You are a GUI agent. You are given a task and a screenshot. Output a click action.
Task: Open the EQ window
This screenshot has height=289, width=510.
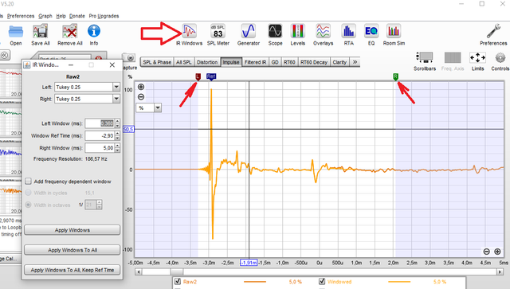371,34
